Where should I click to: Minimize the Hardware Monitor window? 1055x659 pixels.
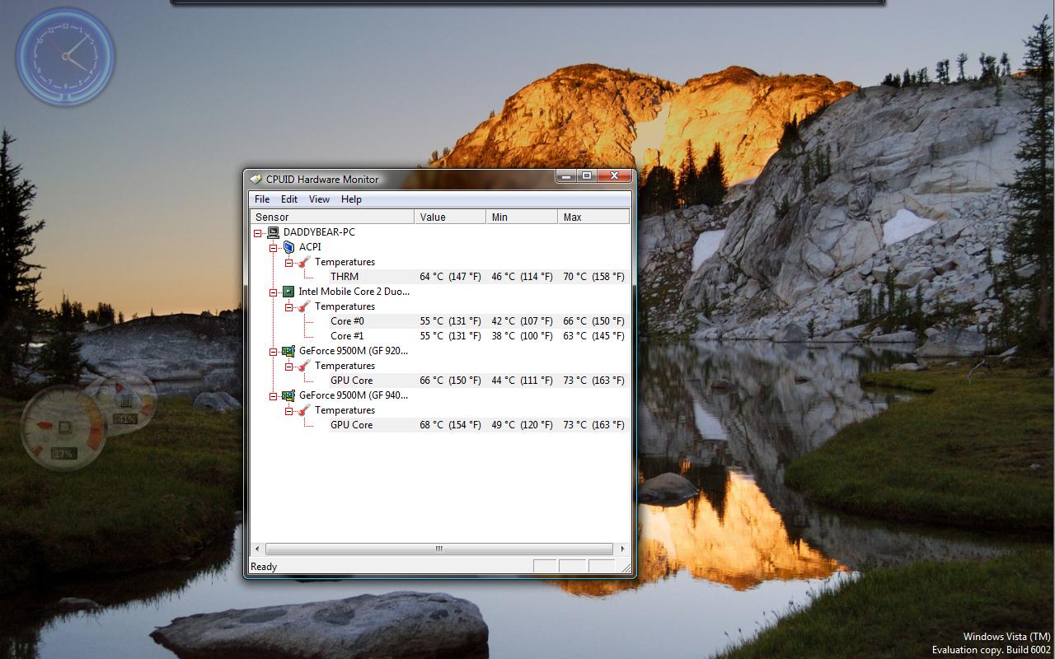565,176
